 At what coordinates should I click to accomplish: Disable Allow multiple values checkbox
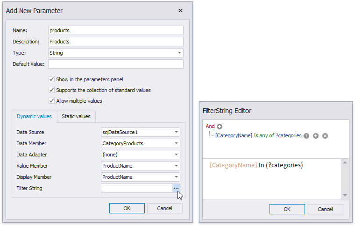click(51, 101)
